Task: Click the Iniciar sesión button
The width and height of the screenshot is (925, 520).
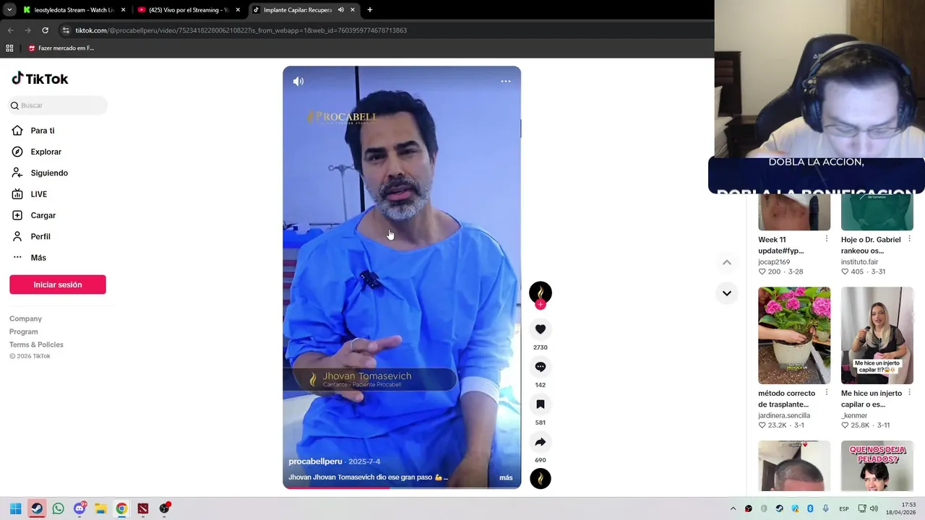Action: (x=58, y=285)
